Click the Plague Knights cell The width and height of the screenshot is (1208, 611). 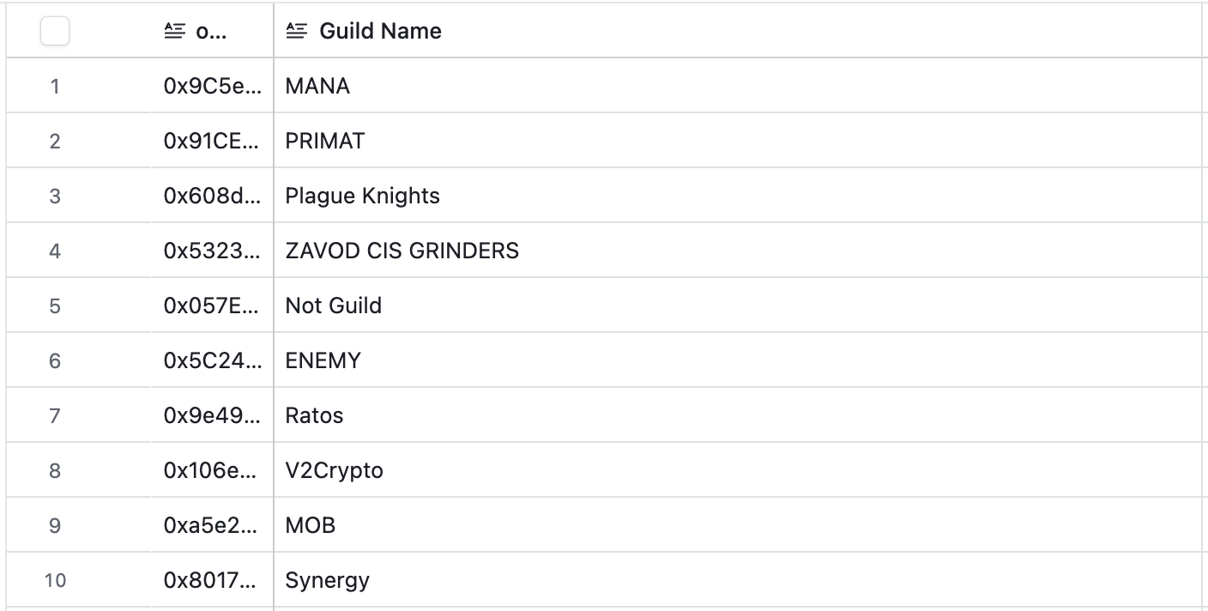362,196
